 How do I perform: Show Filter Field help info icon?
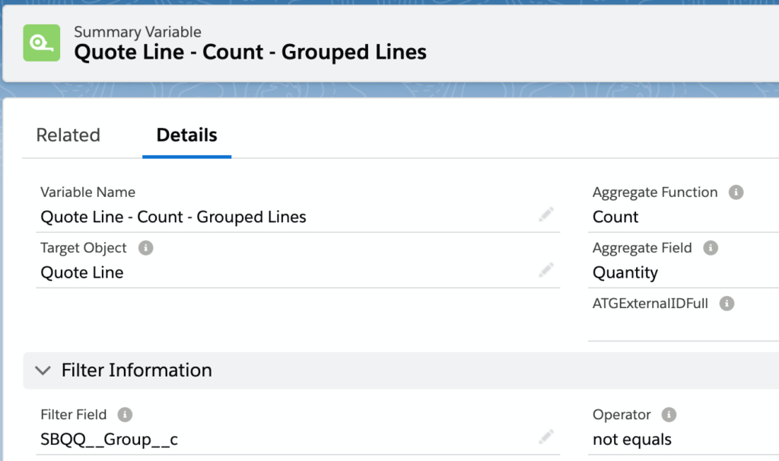coord(125,415)
